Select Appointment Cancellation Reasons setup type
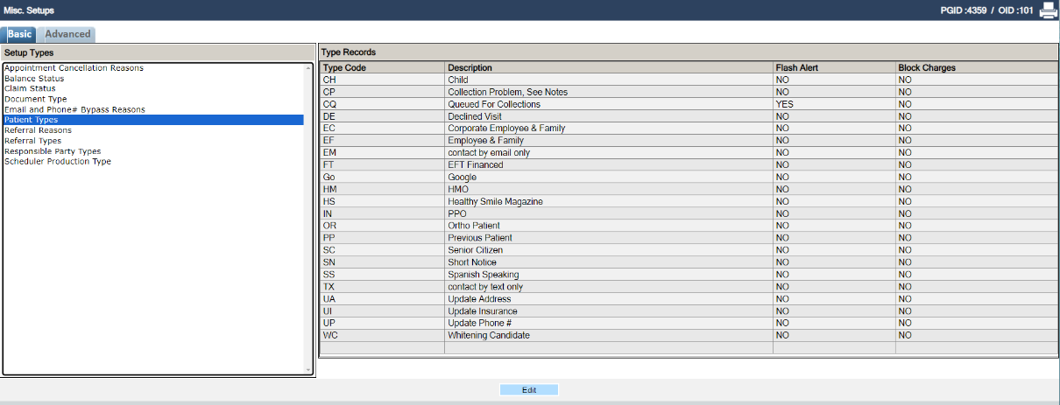The image size is (1060, 405). tap(74, 68)
